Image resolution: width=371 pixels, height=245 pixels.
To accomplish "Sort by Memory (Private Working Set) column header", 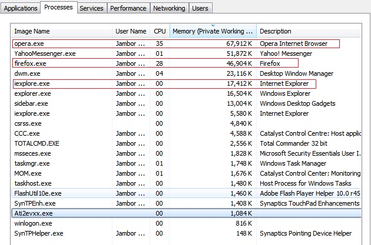I will coord(213,31).
